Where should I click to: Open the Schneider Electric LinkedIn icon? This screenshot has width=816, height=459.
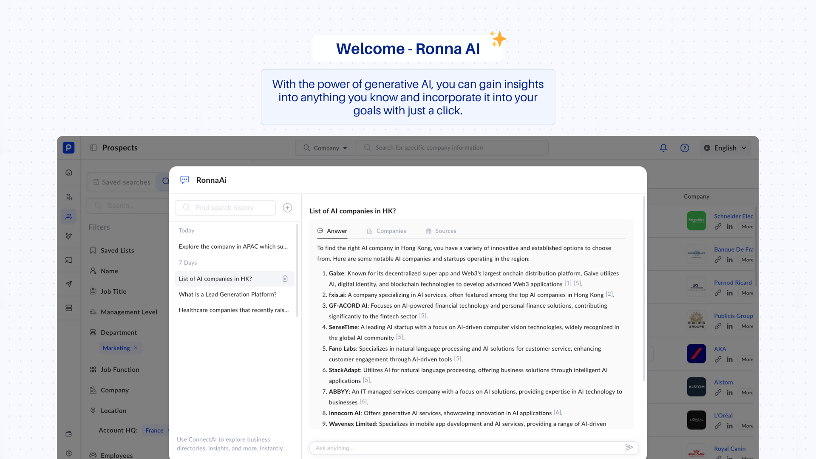(x=730, y=227)
